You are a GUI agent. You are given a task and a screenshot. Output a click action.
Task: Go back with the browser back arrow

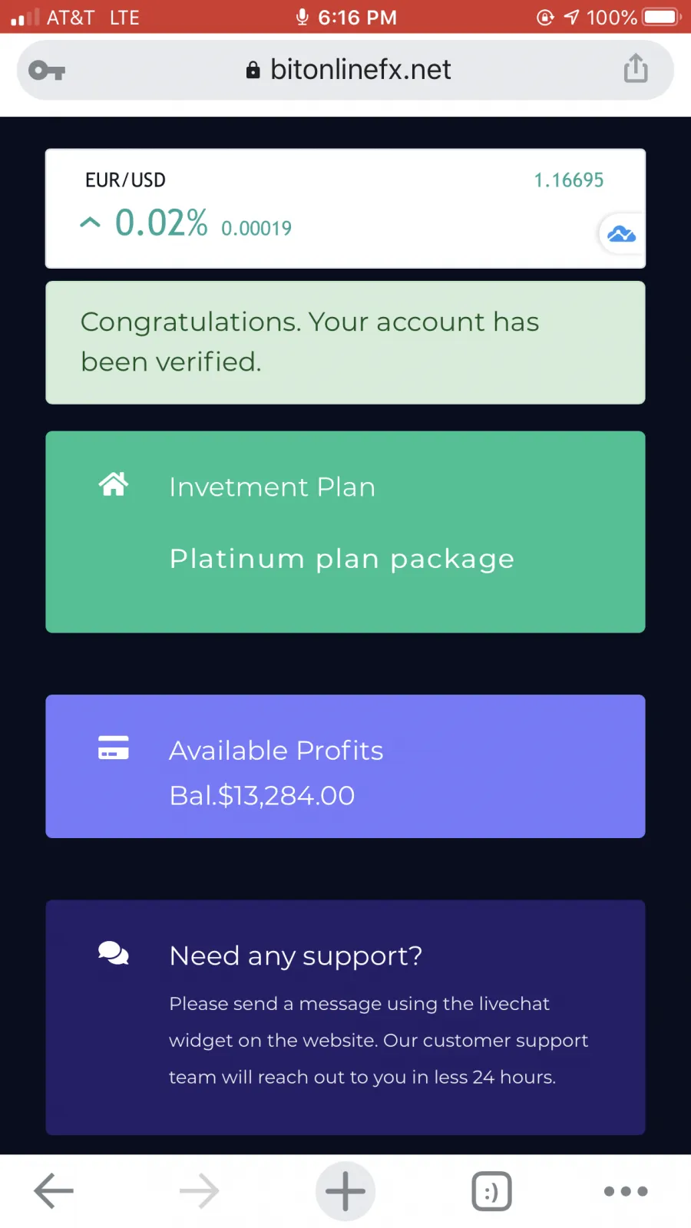click(54, 1191)
